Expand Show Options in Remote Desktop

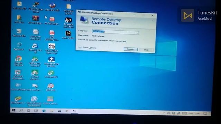(x=87, y=48)
